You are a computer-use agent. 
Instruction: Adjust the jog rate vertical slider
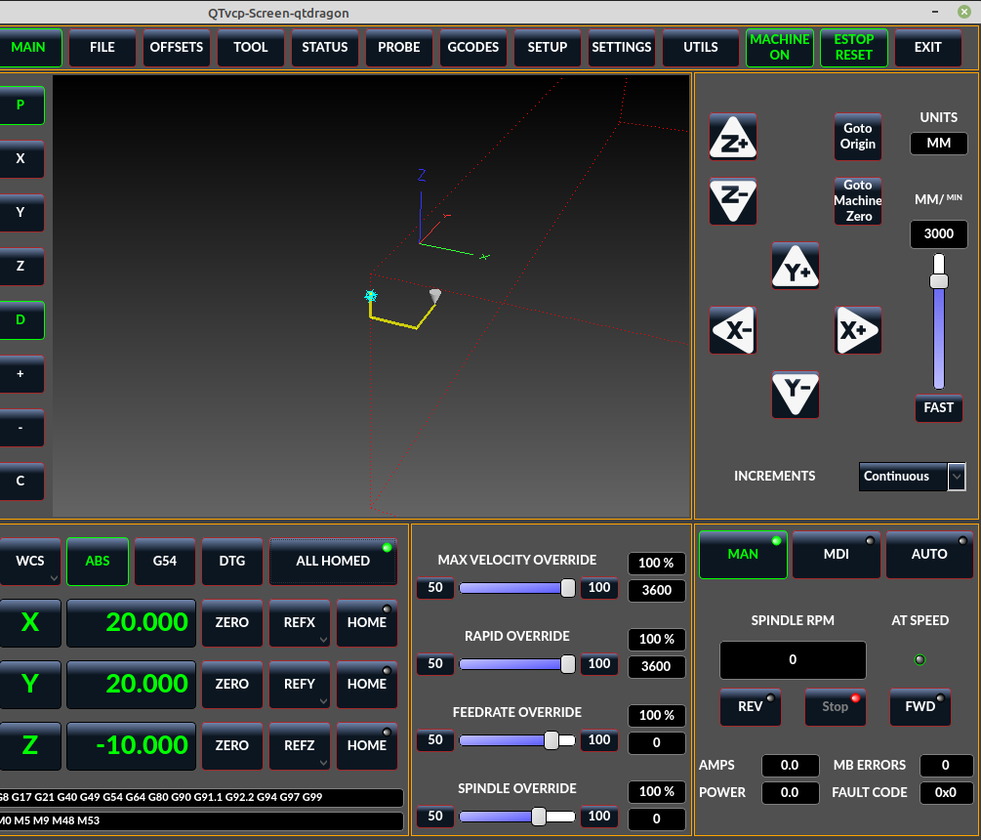[938, 321]
